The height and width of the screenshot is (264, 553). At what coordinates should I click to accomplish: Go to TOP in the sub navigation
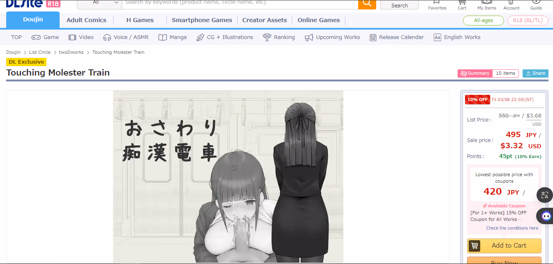16,37
